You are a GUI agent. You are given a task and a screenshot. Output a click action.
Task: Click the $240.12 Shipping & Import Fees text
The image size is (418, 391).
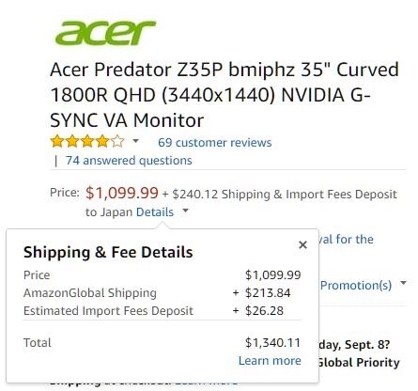point(285,195)
